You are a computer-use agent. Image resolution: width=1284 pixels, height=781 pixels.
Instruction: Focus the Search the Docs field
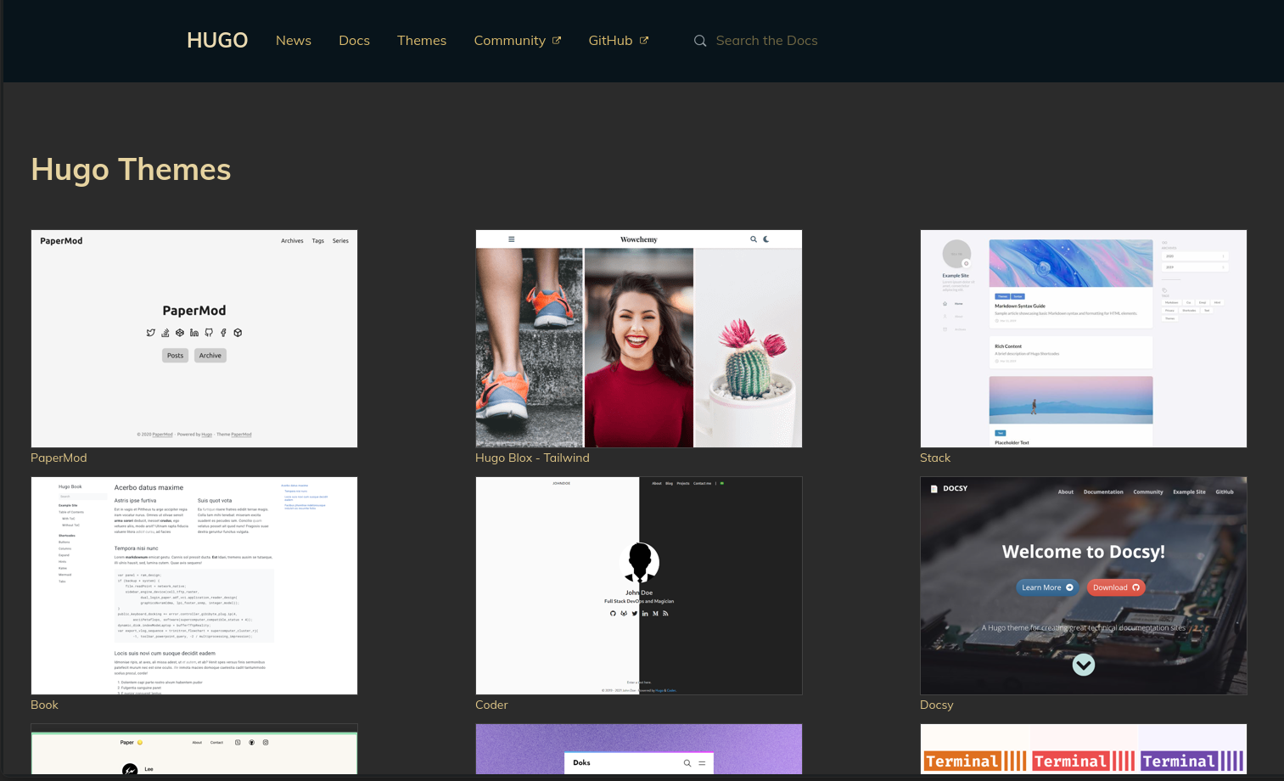766,41
